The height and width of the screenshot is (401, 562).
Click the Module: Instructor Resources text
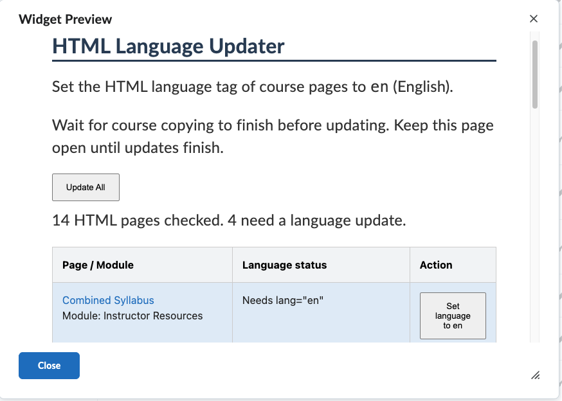(132, 316)
